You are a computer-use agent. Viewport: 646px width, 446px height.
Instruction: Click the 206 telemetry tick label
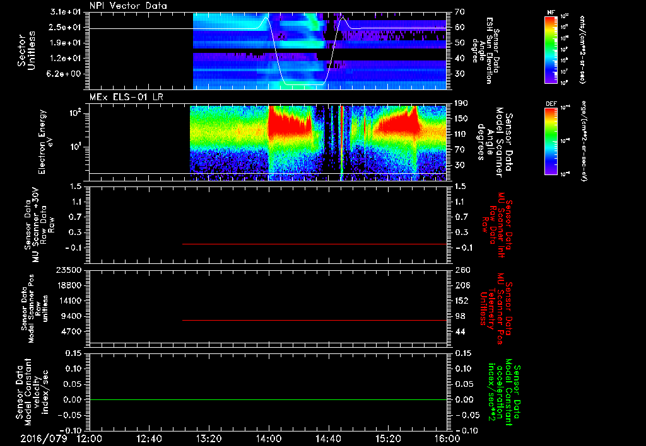point(462,285)
